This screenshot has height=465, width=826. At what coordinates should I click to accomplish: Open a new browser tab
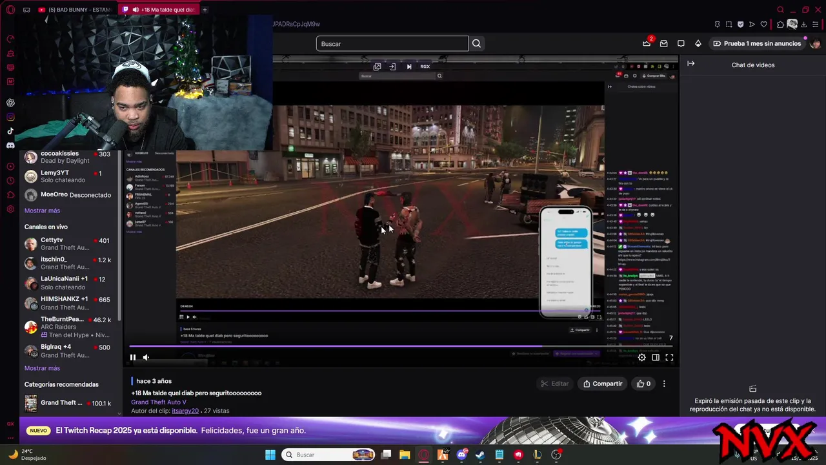[x=205, y=10]
